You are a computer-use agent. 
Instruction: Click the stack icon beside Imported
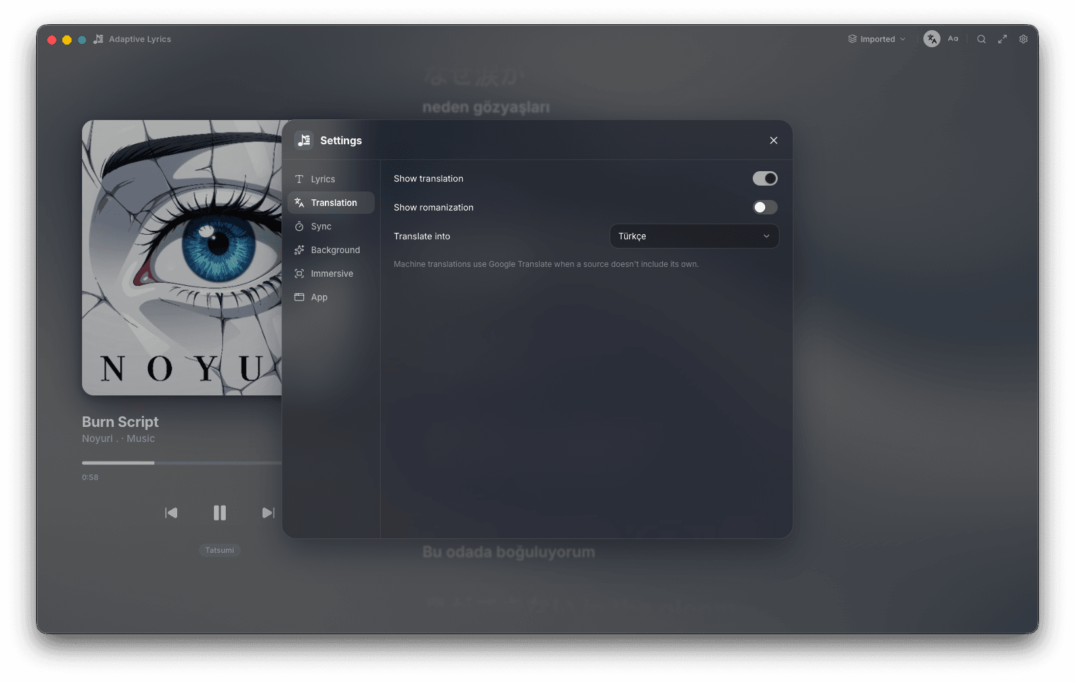pos(853,39)
